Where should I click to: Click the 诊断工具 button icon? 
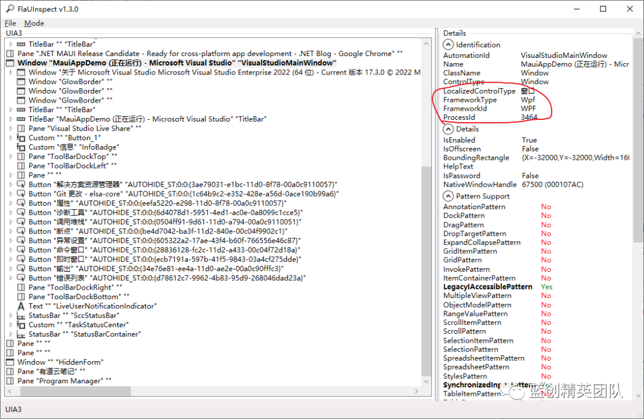pos(21,213)
